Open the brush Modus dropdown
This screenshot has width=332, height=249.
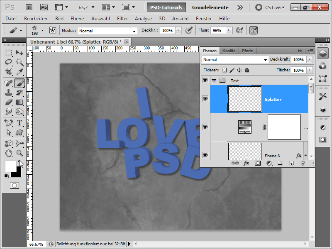[107, 31]
